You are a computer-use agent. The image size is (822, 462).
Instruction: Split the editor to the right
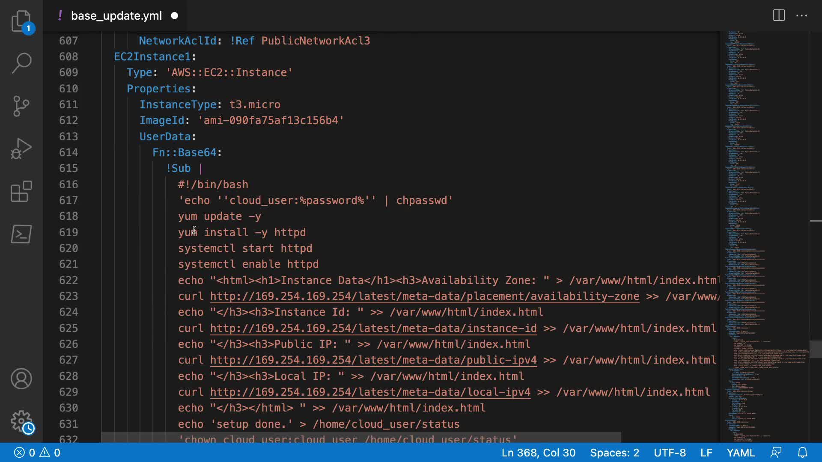pyautogui.click(x=779, y=16)
